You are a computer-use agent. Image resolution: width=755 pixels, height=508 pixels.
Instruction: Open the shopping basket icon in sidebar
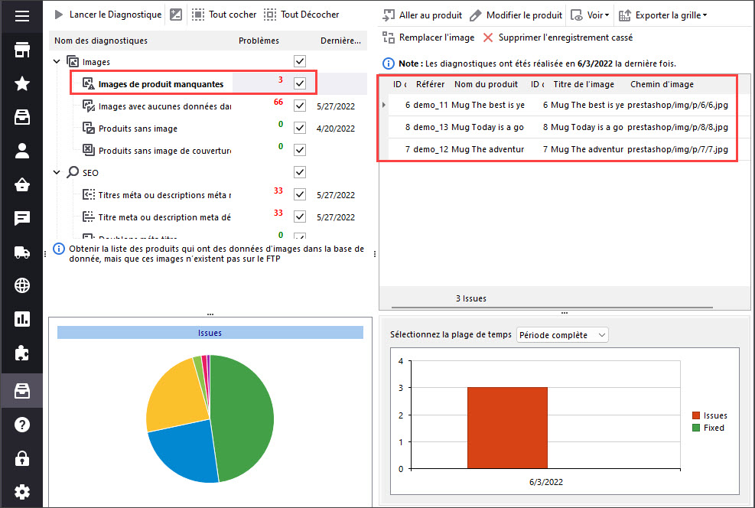coord(21,184)
